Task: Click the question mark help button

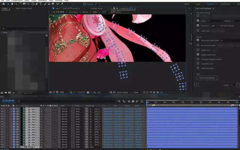Action: point(196,85)
